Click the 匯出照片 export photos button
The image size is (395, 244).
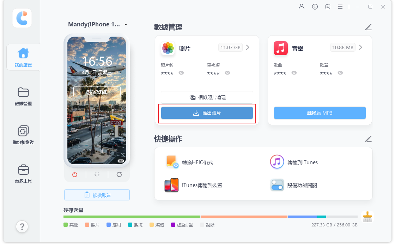(207, 113)
